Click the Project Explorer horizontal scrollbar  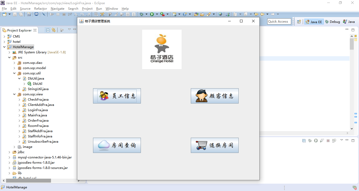coord(28,181)
